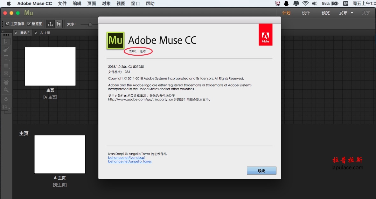Click the [无主页] label
The image size is (376, 199).
[x=60, y=185]
